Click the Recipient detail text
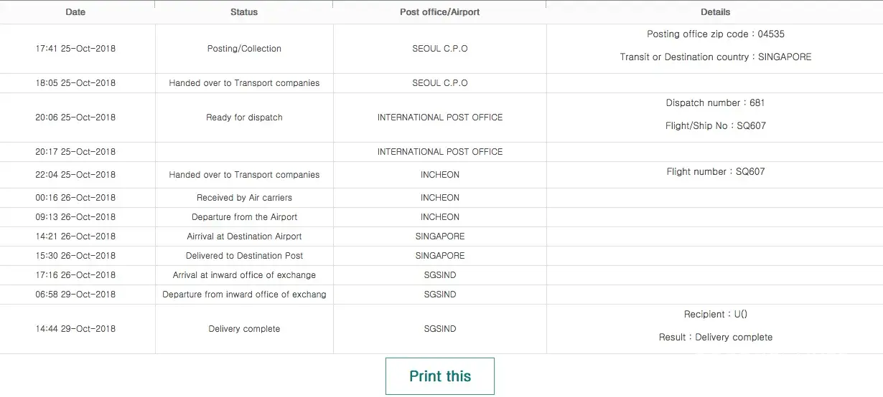This screenshot has height=397, width=883. 715,315
